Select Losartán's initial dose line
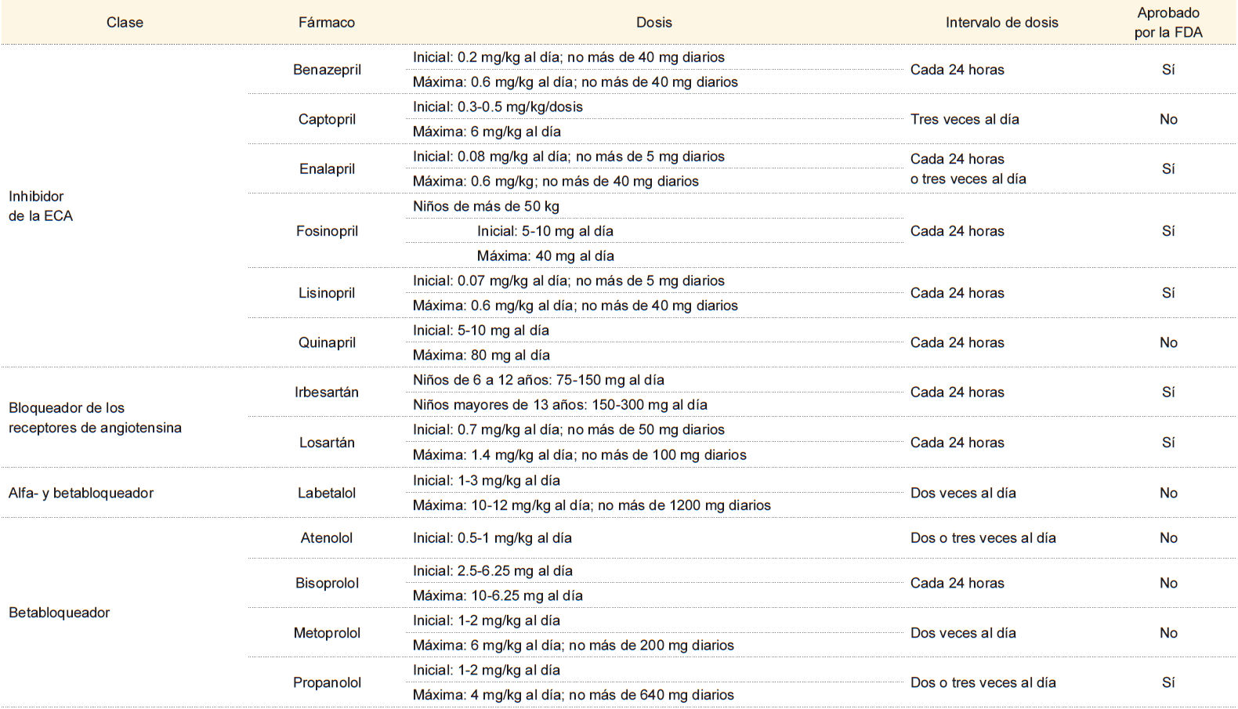This screenshot has width=1238, height=709. pyautogui.click(x=568, y=430)
